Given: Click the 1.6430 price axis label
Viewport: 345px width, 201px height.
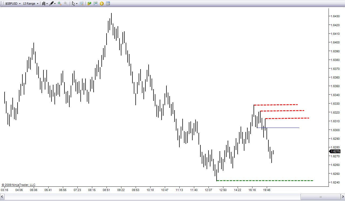Looking at the screenshot, I should (x=335, y=16).
